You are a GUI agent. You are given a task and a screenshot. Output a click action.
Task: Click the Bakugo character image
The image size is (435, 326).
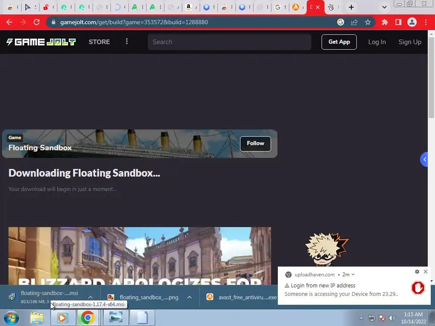click(x=327, y=249)
